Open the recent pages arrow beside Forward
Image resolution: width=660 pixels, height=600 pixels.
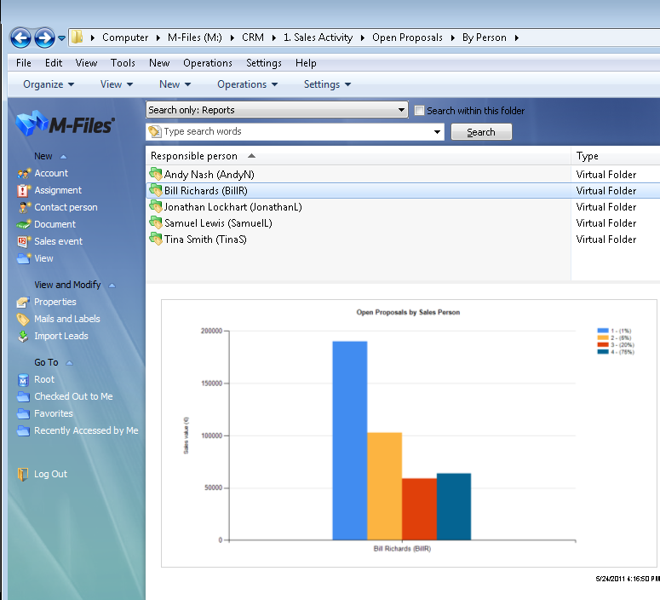[x=61, y=38]
